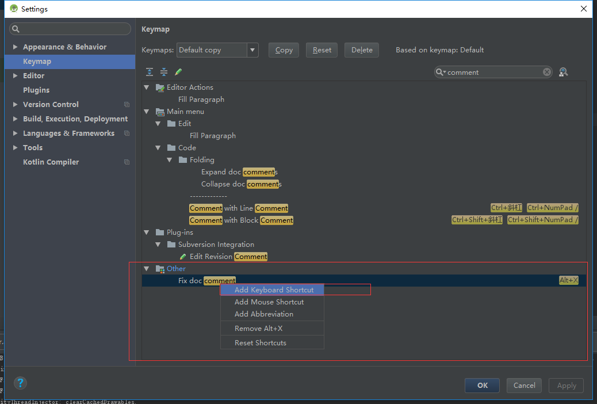The width and height of the screenshot is (597, 404).
Task: Click the search magnifier icon in filter
Action: (x=441, y=72)
